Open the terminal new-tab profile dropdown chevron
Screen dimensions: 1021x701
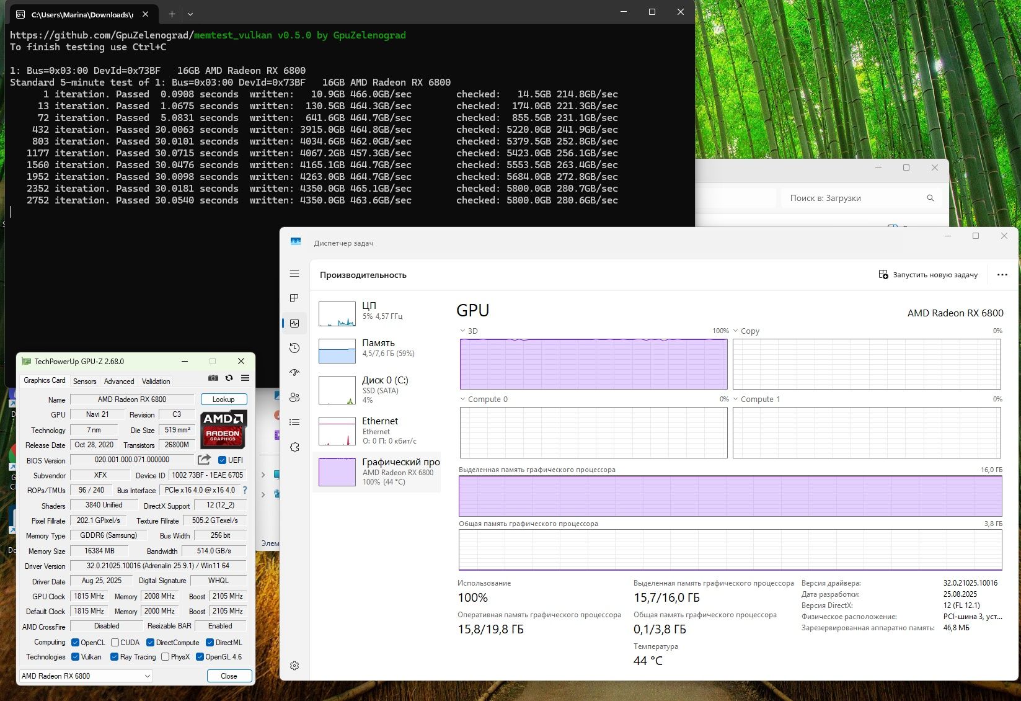(190, 14)
